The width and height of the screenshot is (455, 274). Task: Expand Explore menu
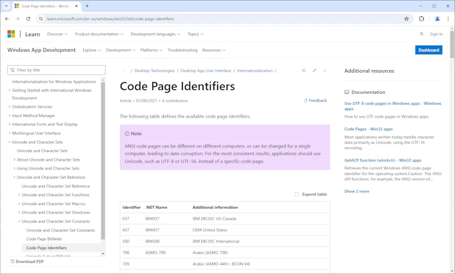coord(92,50)
